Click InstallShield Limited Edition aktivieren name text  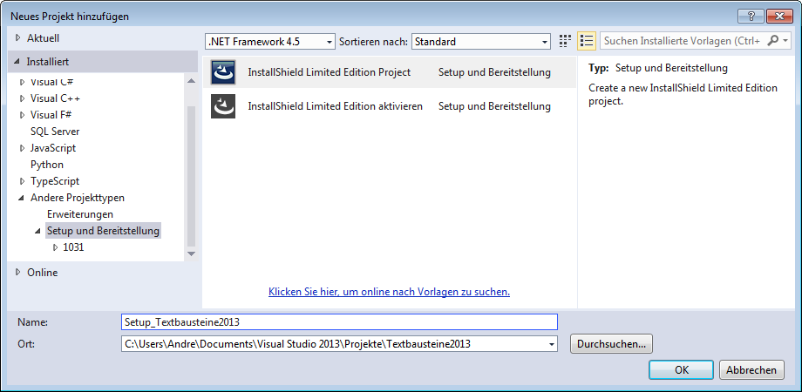pos(335,106)
